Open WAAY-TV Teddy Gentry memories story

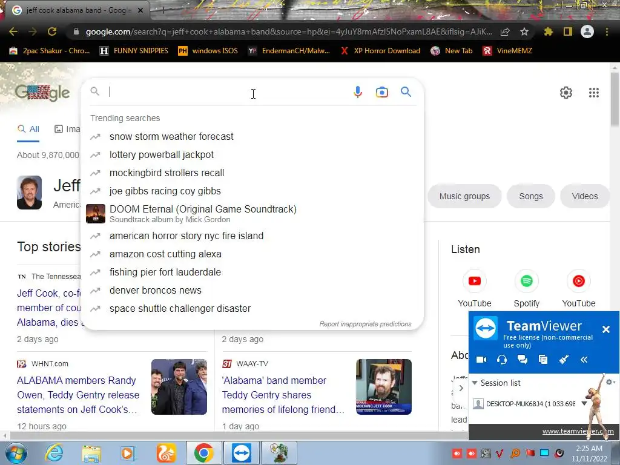pyautogui.click(x=283, y=395)
